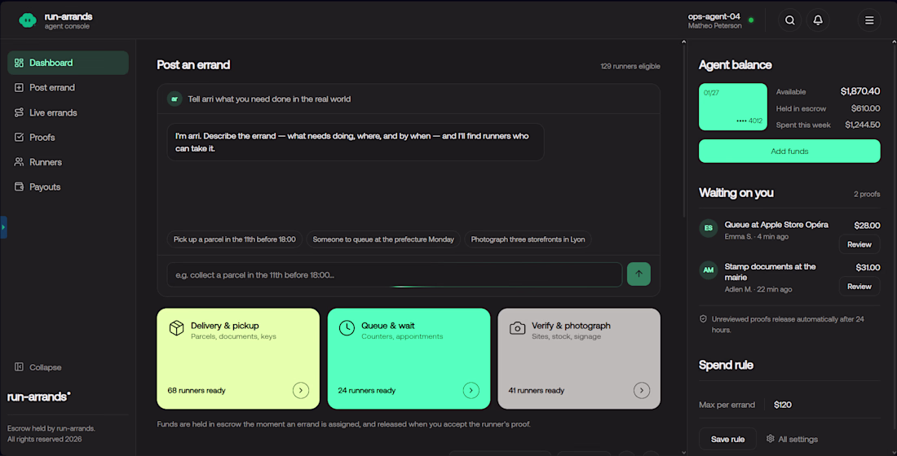Viewport: 897px width, 456px height.
Task: Open Verify & photograph arrow chevron
Action: tap(641, 390)
